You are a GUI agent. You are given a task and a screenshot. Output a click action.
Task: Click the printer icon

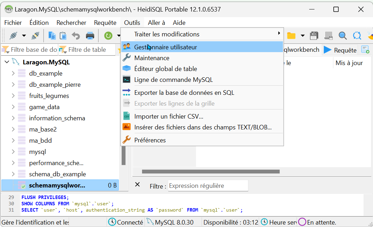90,35
